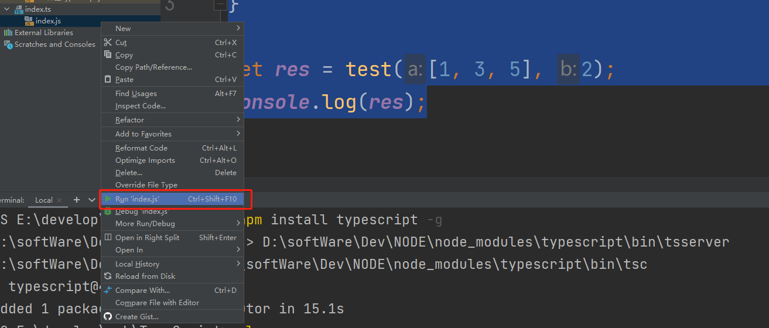This screenshot has width=769, height=328.
Task: Click the Reload from Disk refresh icon
Action: pyautogui.click(x=108, y=276)
